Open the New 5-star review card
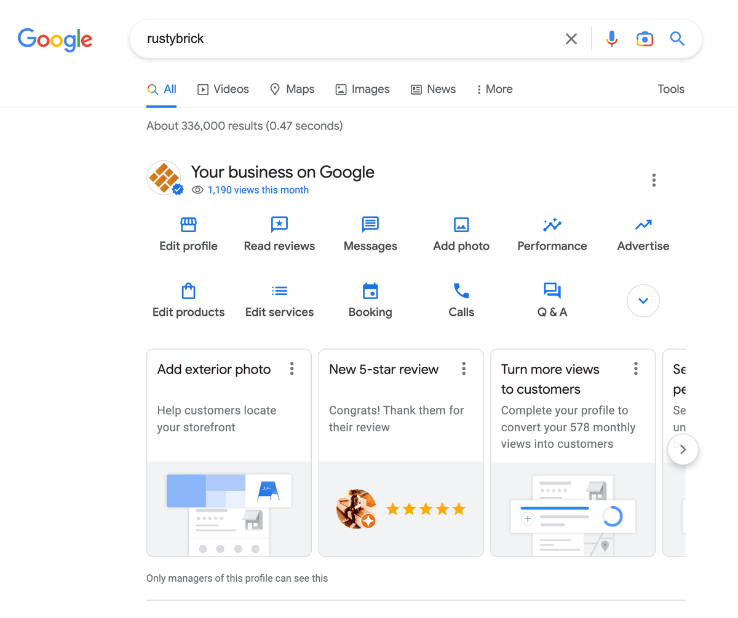 click(x=401, y=453)
